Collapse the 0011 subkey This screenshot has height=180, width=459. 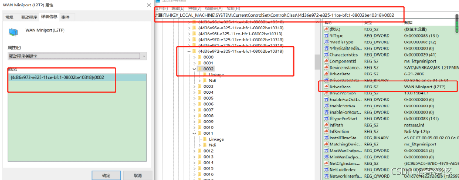pos(195,134)
